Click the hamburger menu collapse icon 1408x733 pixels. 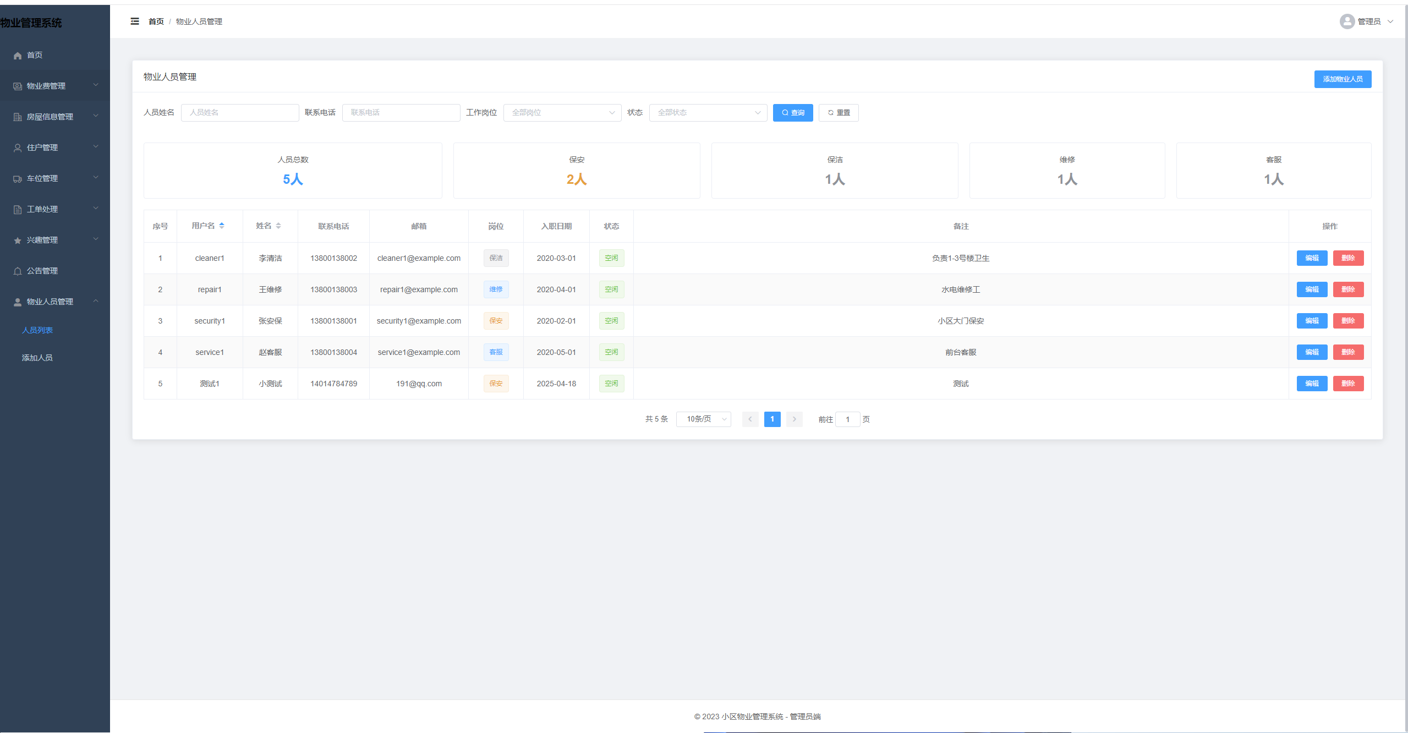[135, 21]
